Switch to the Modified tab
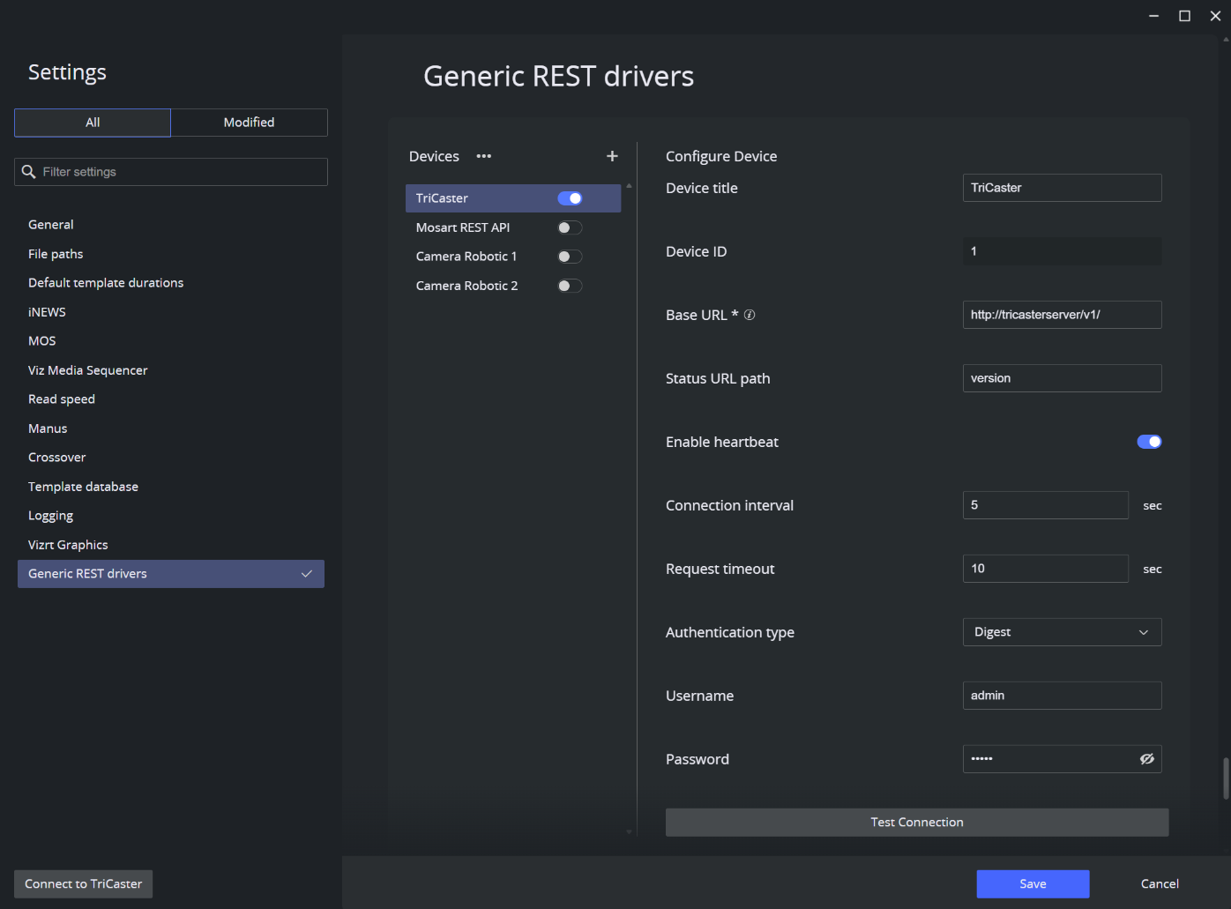This screenshot has width=1231, height=909. [x=249, y=123]
